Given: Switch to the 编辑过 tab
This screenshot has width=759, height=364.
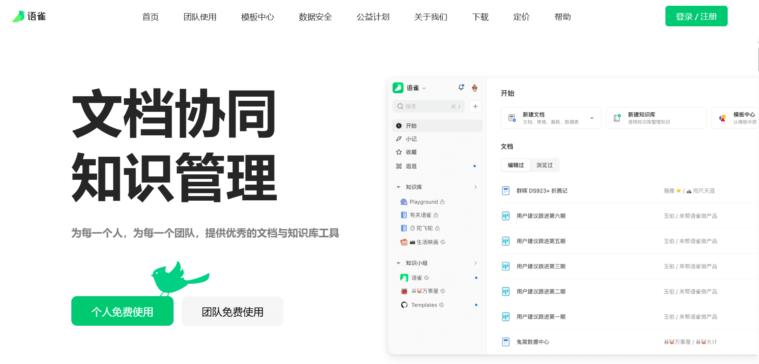Looking at the screenshot, I should point(516,165).
